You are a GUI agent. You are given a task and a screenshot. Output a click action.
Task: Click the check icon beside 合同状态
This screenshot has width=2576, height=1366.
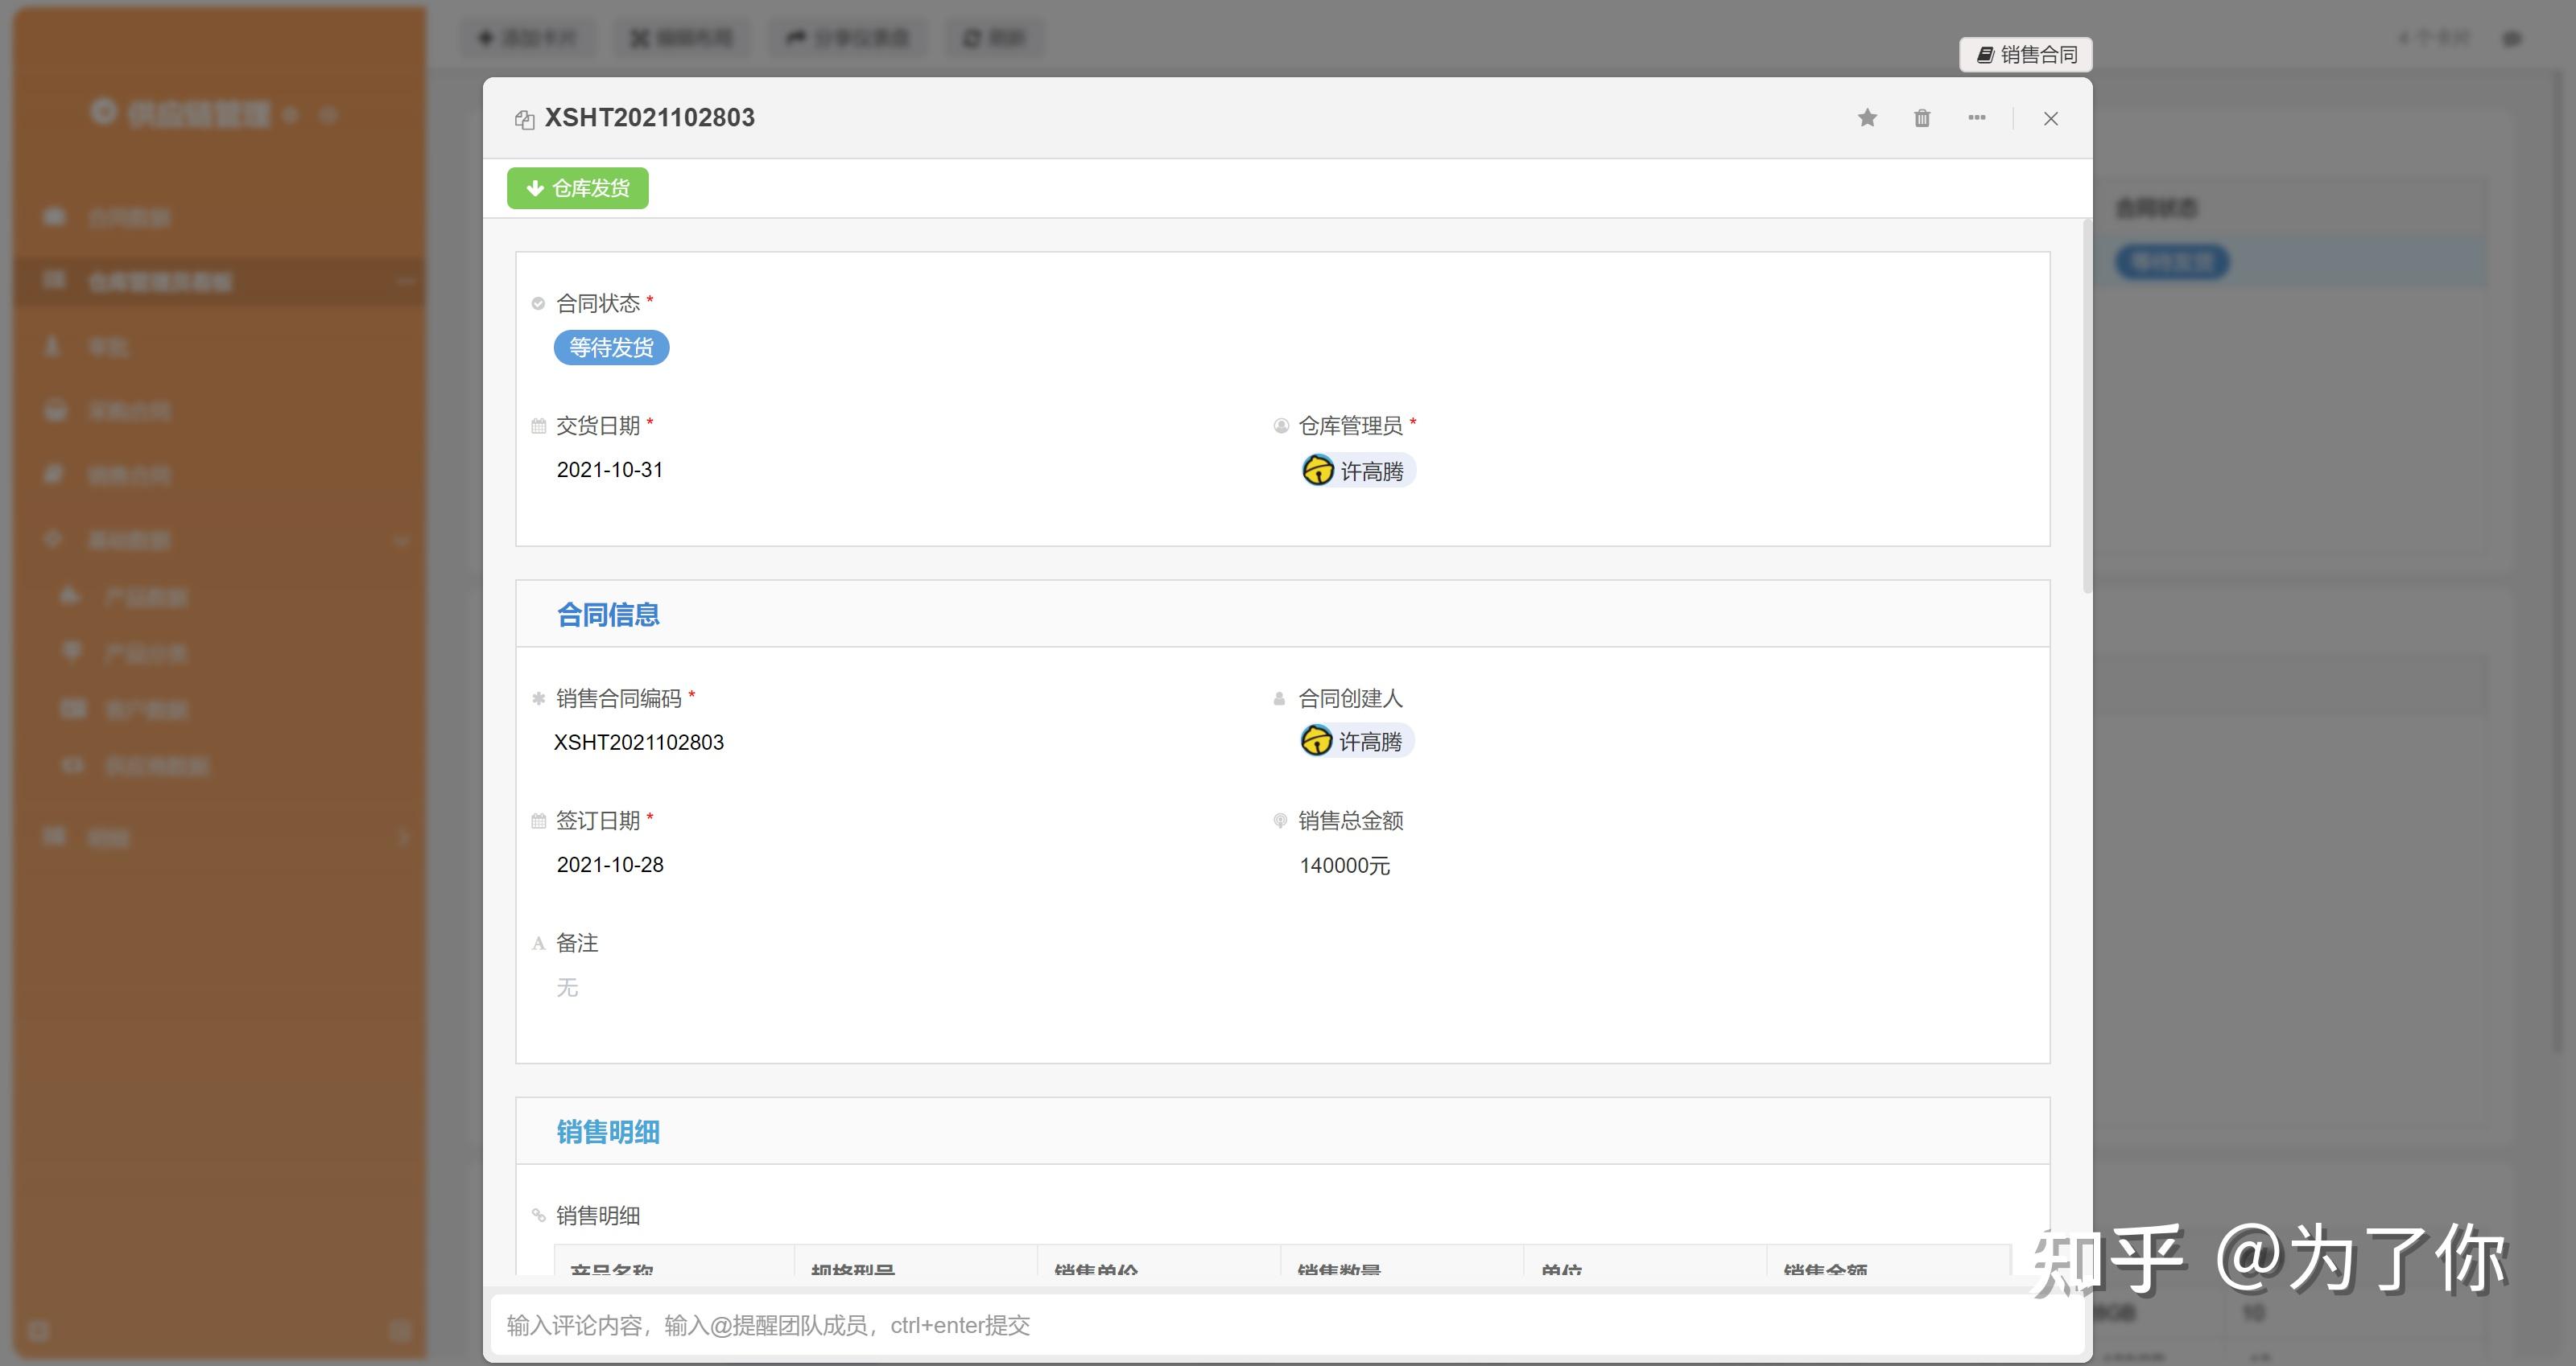[538, 302]
